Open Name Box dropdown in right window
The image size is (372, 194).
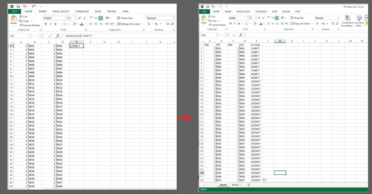tap(217, 35)
